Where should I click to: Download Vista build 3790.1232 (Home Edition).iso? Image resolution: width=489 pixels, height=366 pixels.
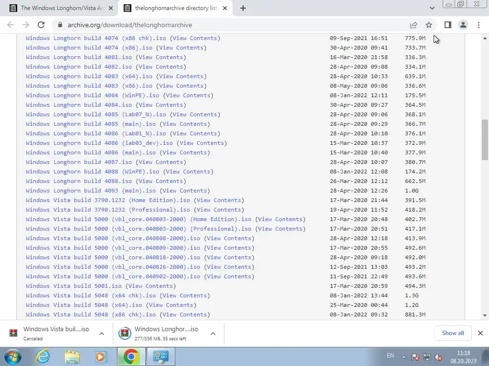[108, 201]
